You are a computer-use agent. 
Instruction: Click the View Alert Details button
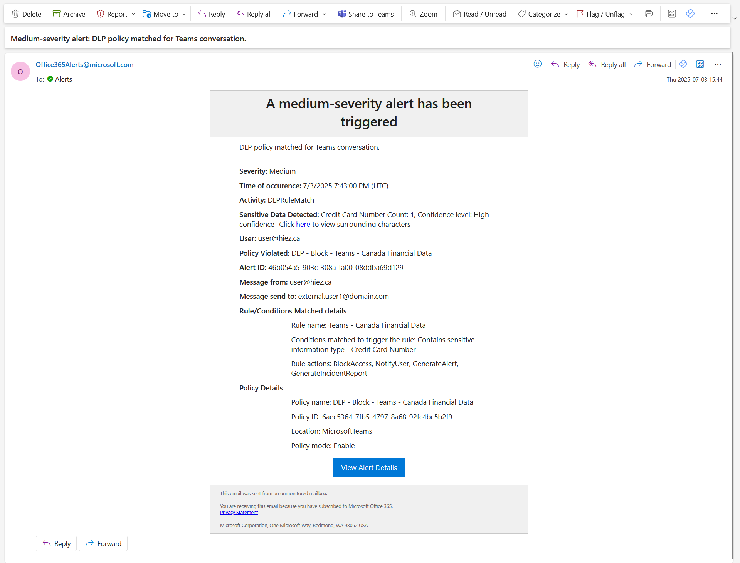[x=369, y=467]
